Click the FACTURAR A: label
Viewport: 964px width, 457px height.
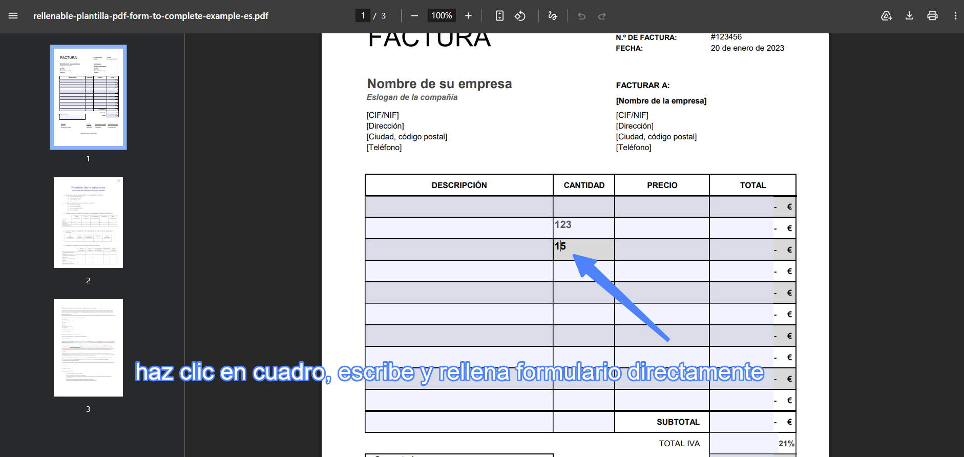643,85
